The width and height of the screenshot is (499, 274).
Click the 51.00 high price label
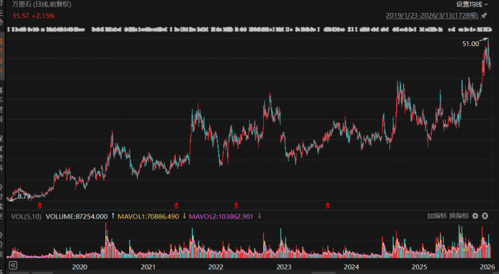471,44
